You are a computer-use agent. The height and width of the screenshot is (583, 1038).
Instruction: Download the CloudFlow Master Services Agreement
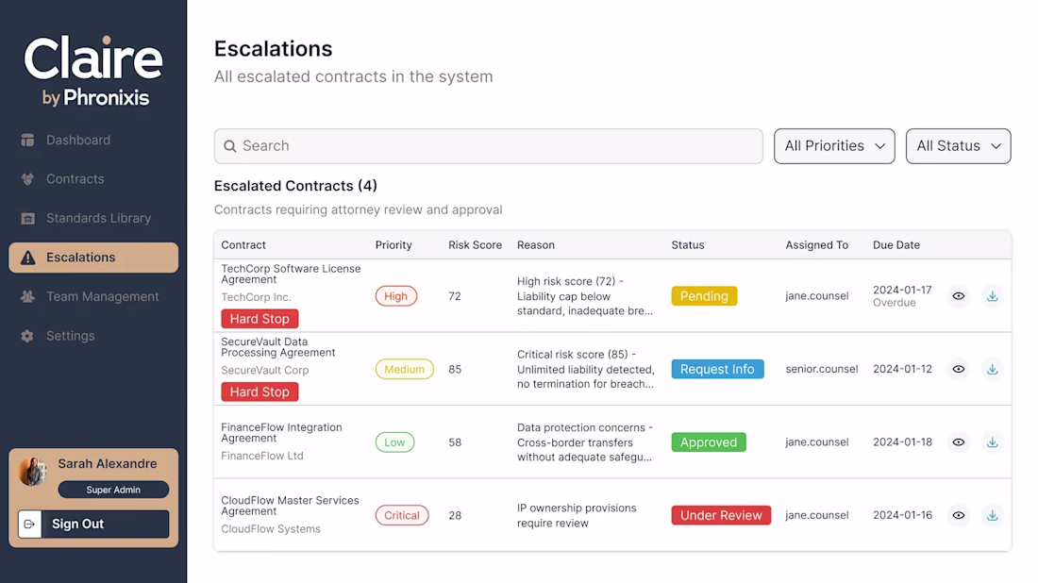pos(992,515)
